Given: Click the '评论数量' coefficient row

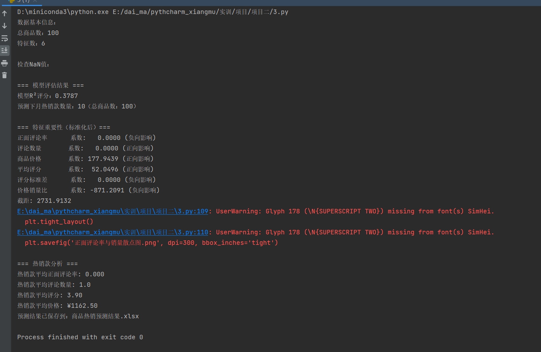Looking at the screenshot, I should (x=86, y=148).
